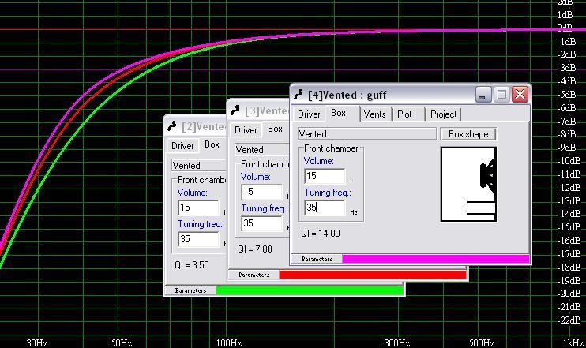586x348 pixels.
Task: Click the -20dB axis label
Action: pyautogui.click(x=569, y=294)
